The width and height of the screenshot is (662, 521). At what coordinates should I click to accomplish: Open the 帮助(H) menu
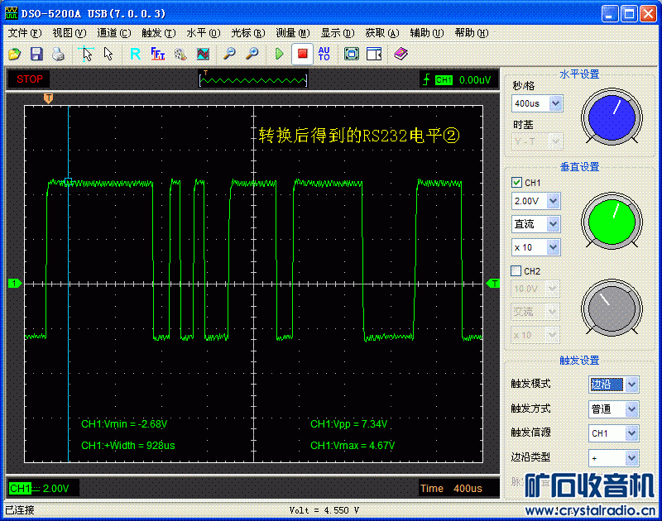coord(472,33)
